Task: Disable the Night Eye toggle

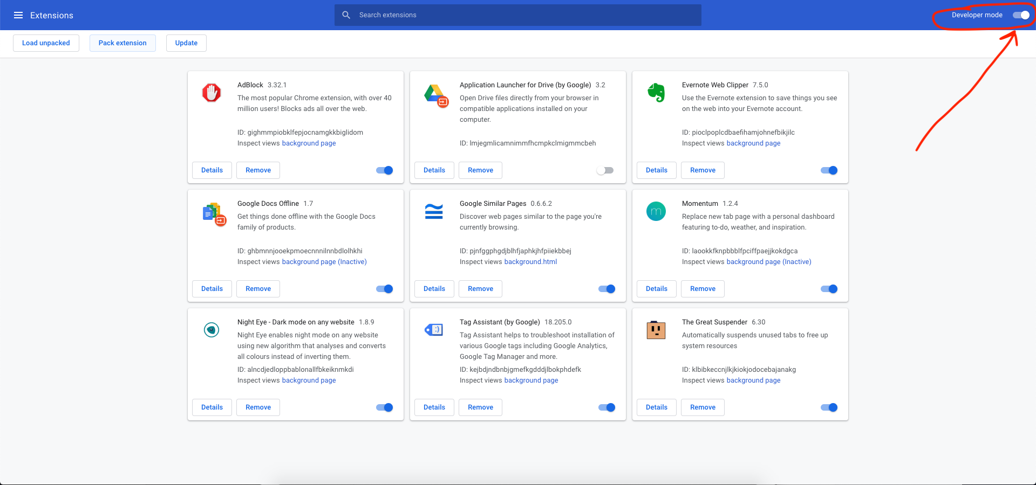Action: coord(385,407)
